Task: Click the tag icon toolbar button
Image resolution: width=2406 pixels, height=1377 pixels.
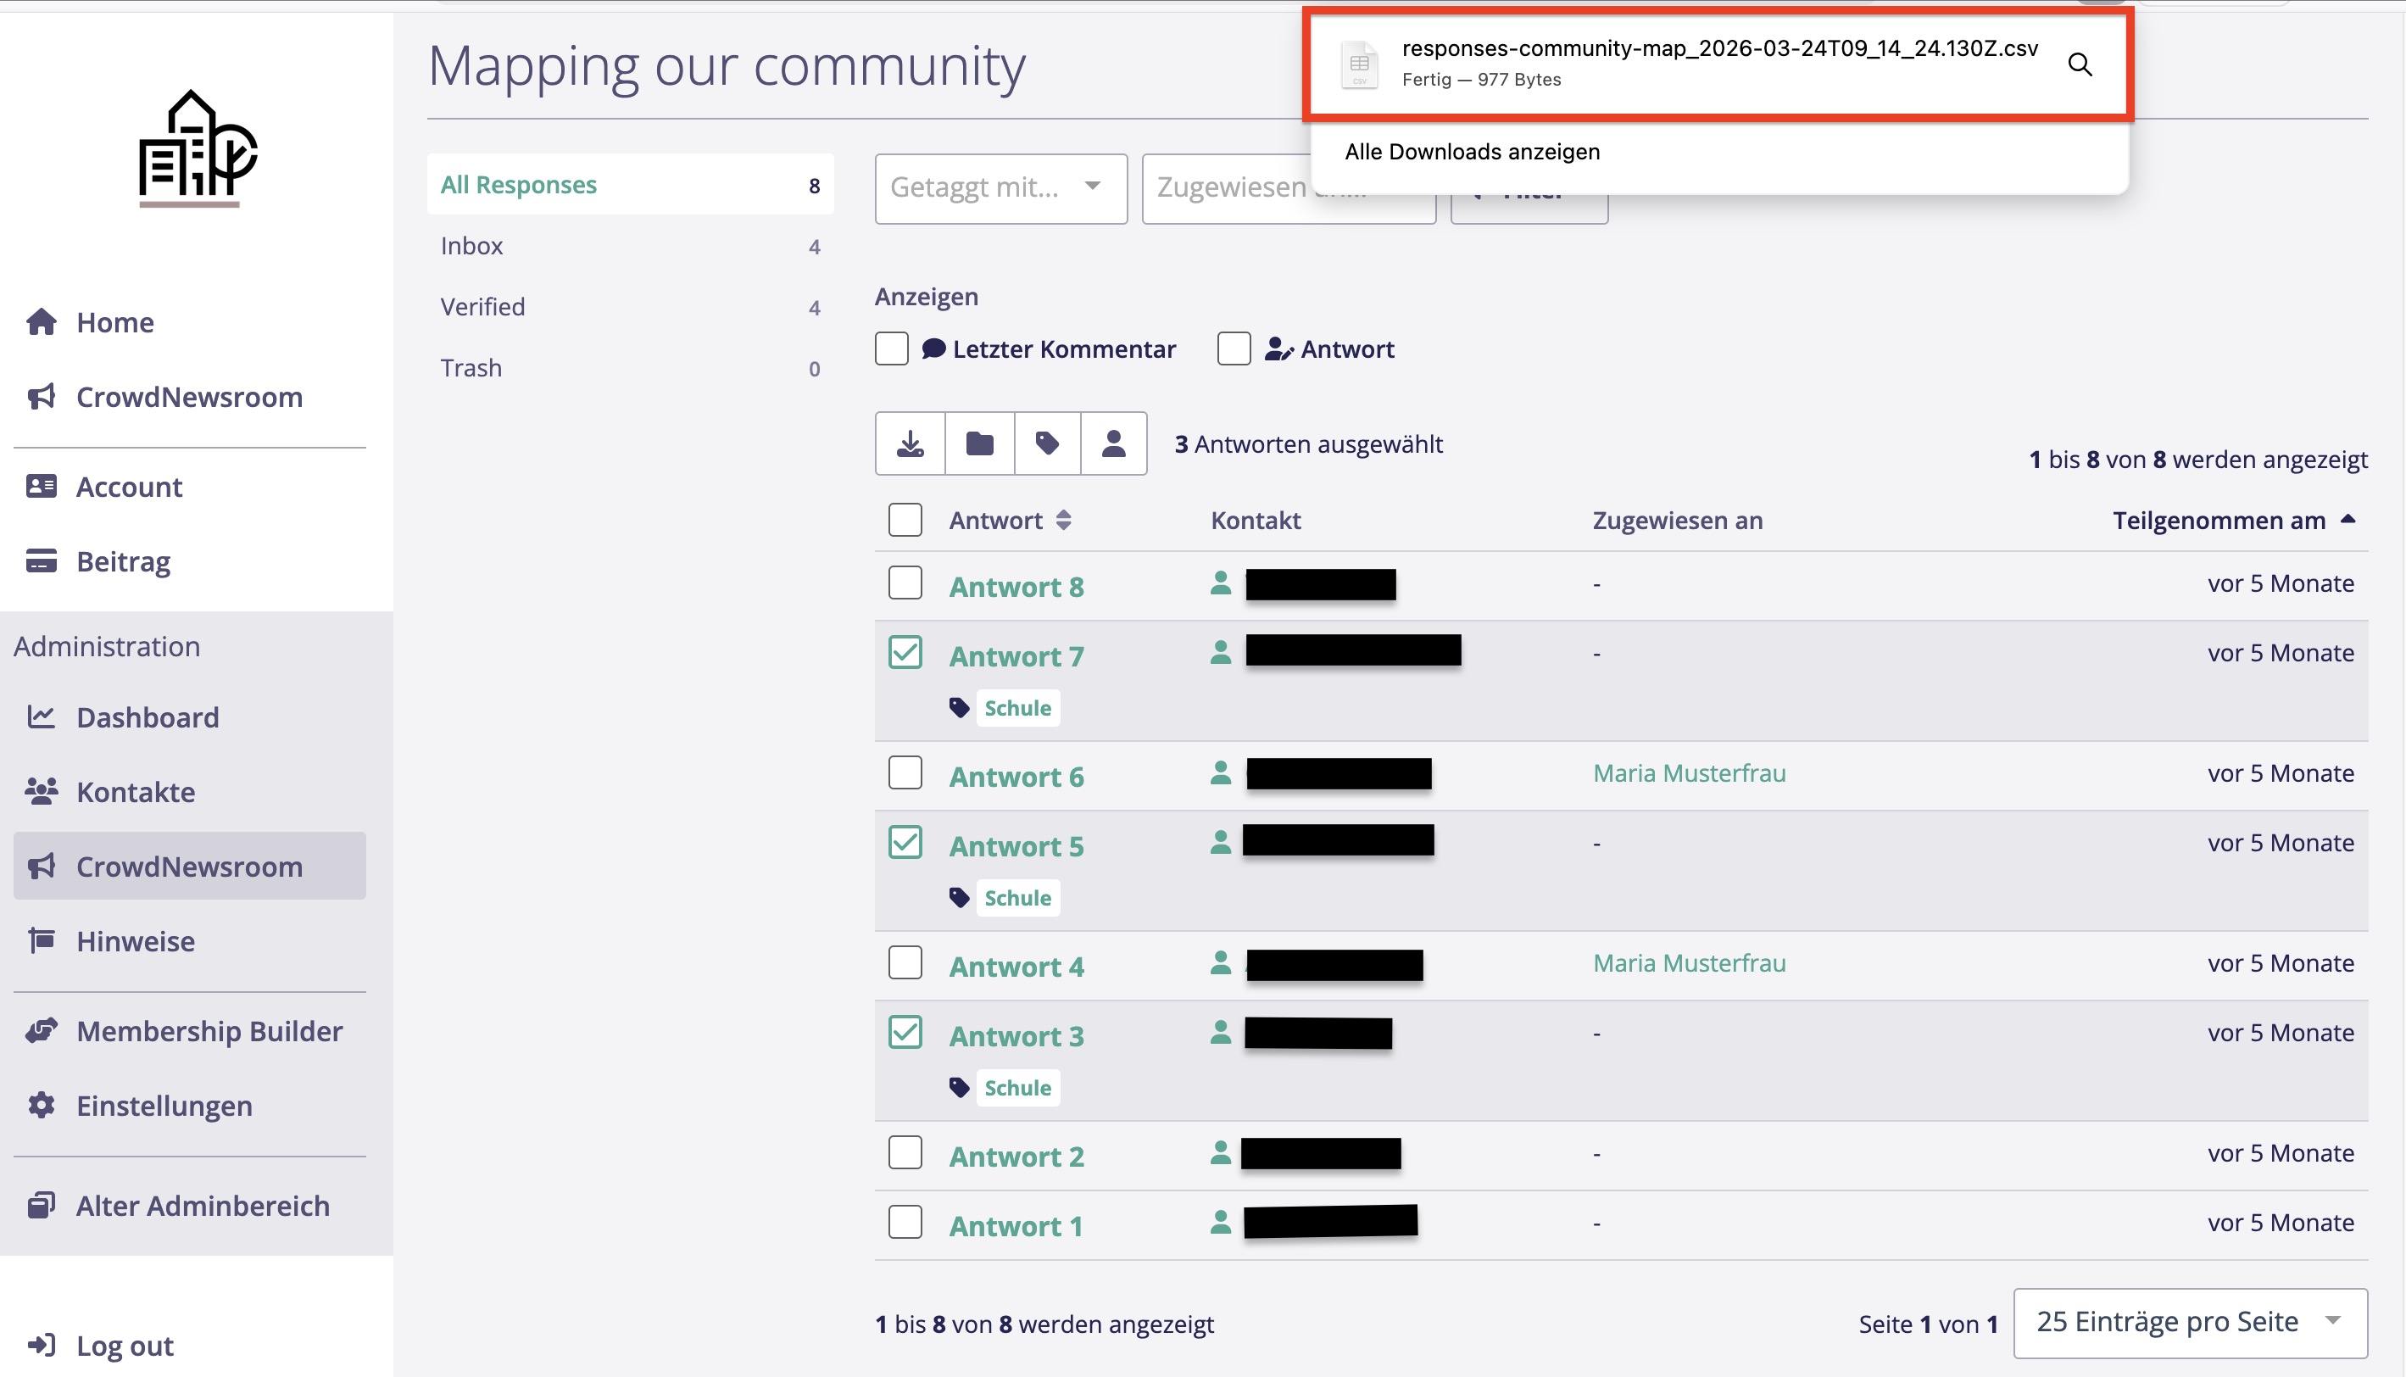Action: coord(1046,443)
